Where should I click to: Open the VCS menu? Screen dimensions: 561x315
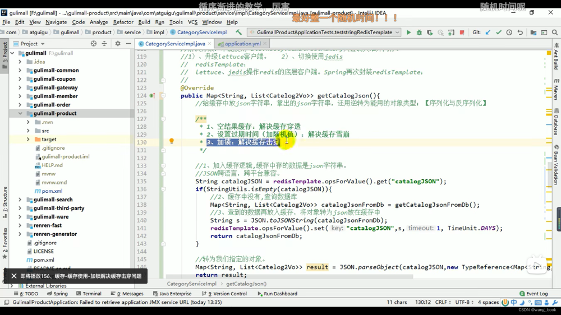(192, 22)
